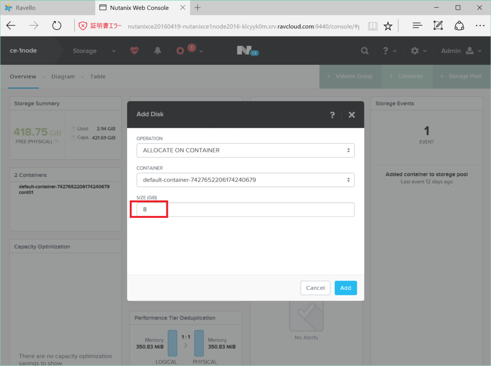Click the Physical memory bar
This screenshot has height=366, width=491.
pos(199,343)
